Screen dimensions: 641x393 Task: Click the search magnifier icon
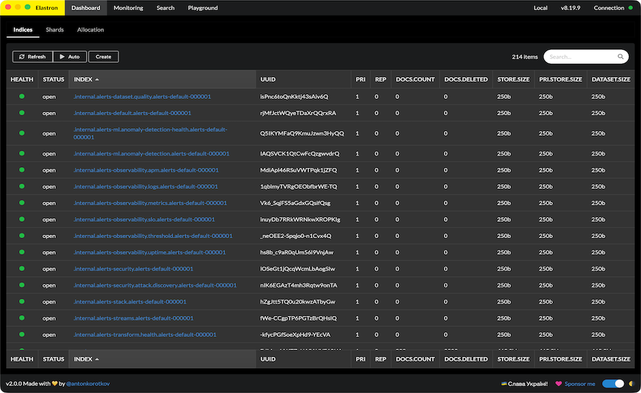coord(620,57)
